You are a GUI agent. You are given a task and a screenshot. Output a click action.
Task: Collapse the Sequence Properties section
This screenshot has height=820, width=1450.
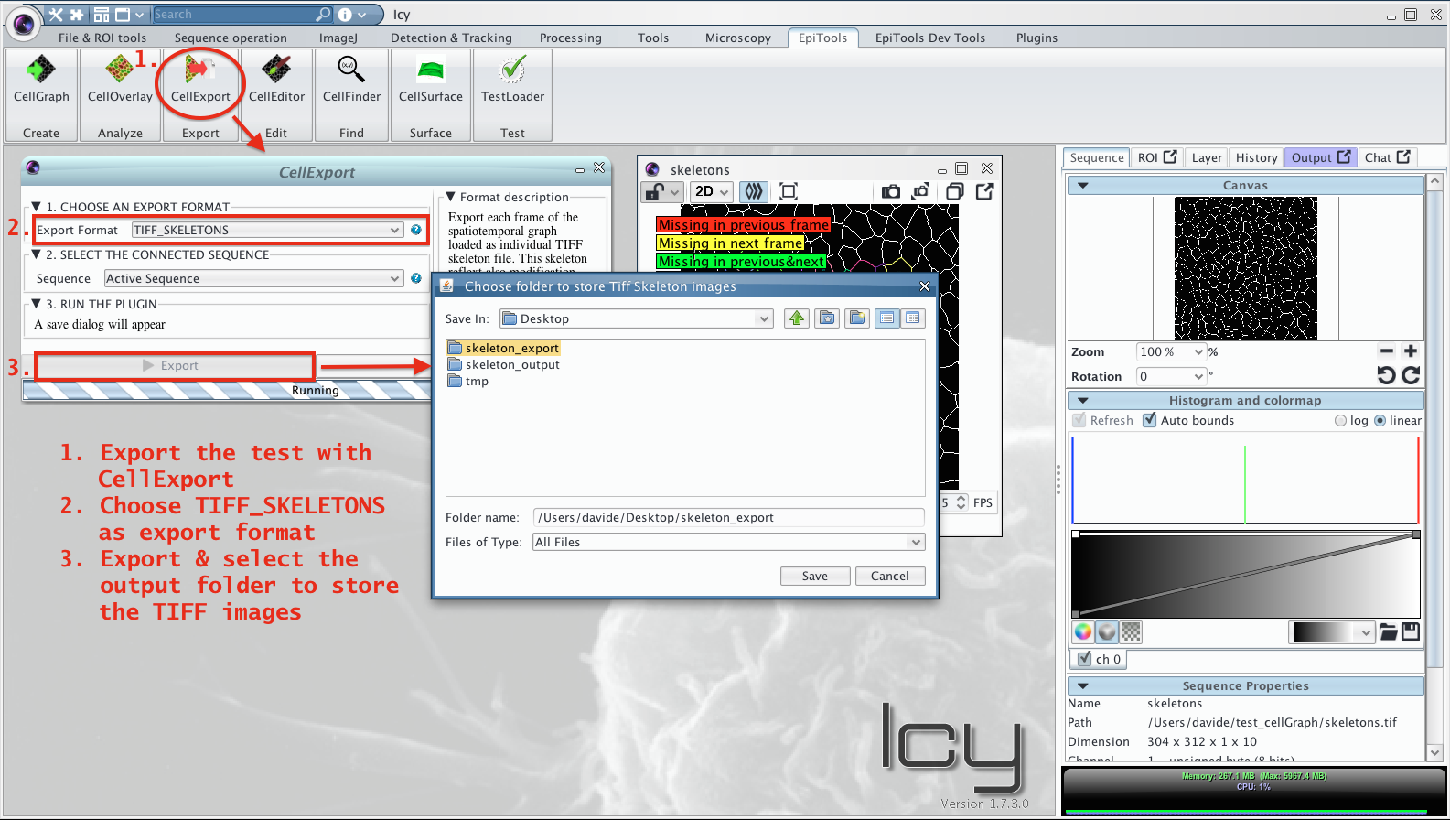tap(1083, 685)
